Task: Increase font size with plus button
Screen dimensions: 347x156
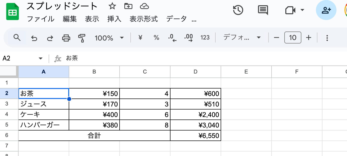Action: point(309,38)
